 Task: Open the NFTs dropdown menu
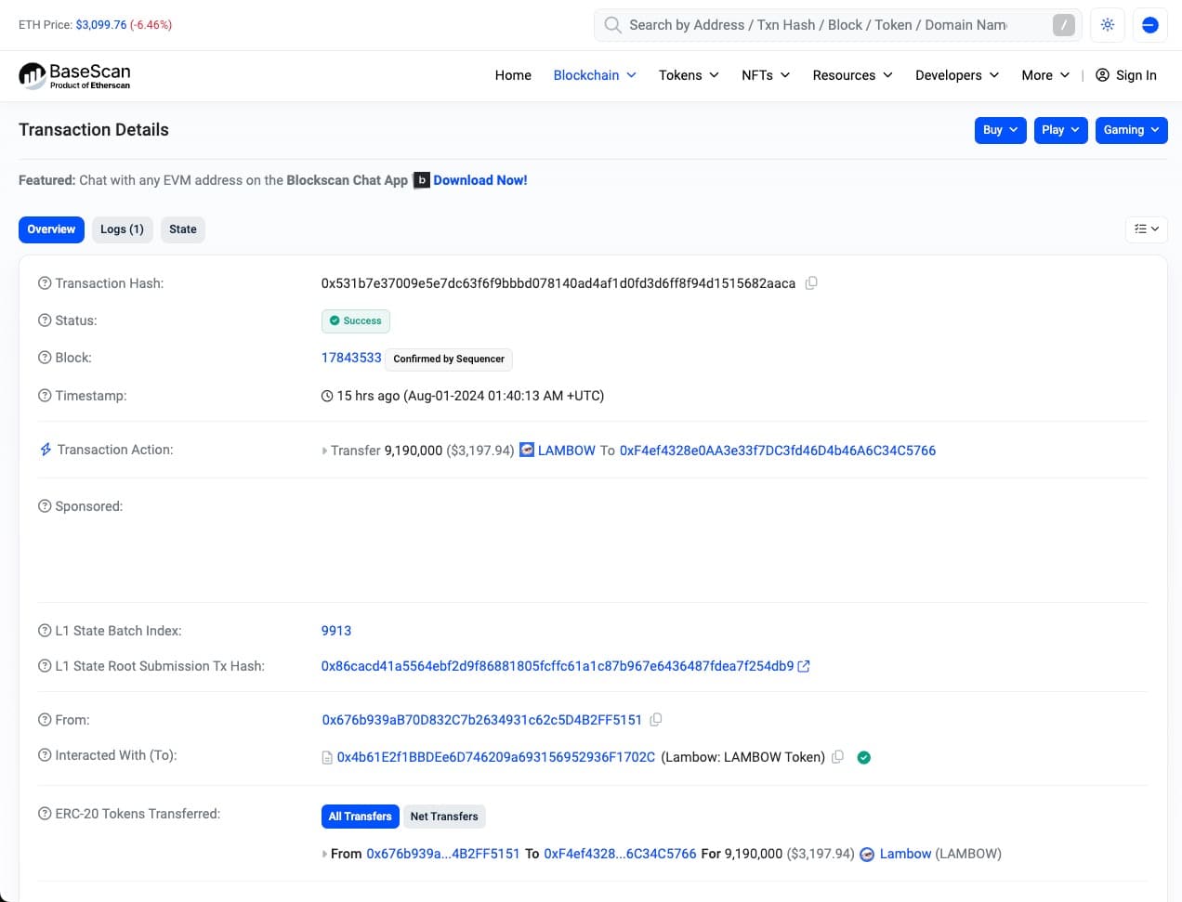point(766,75)
